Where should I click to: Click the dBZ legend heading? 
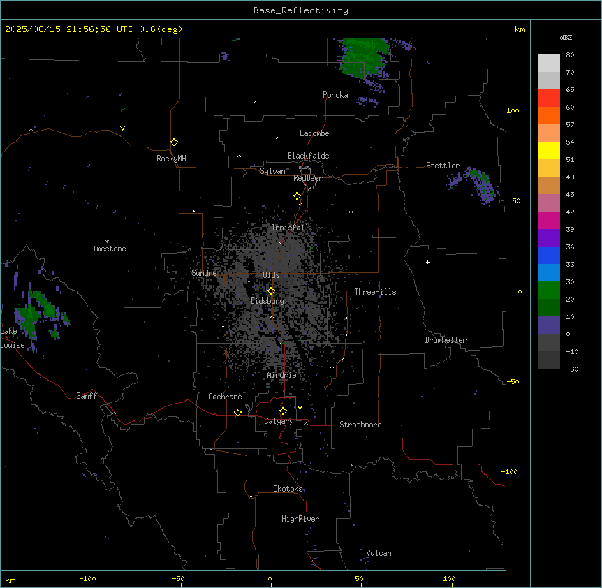tap(566, 37)
